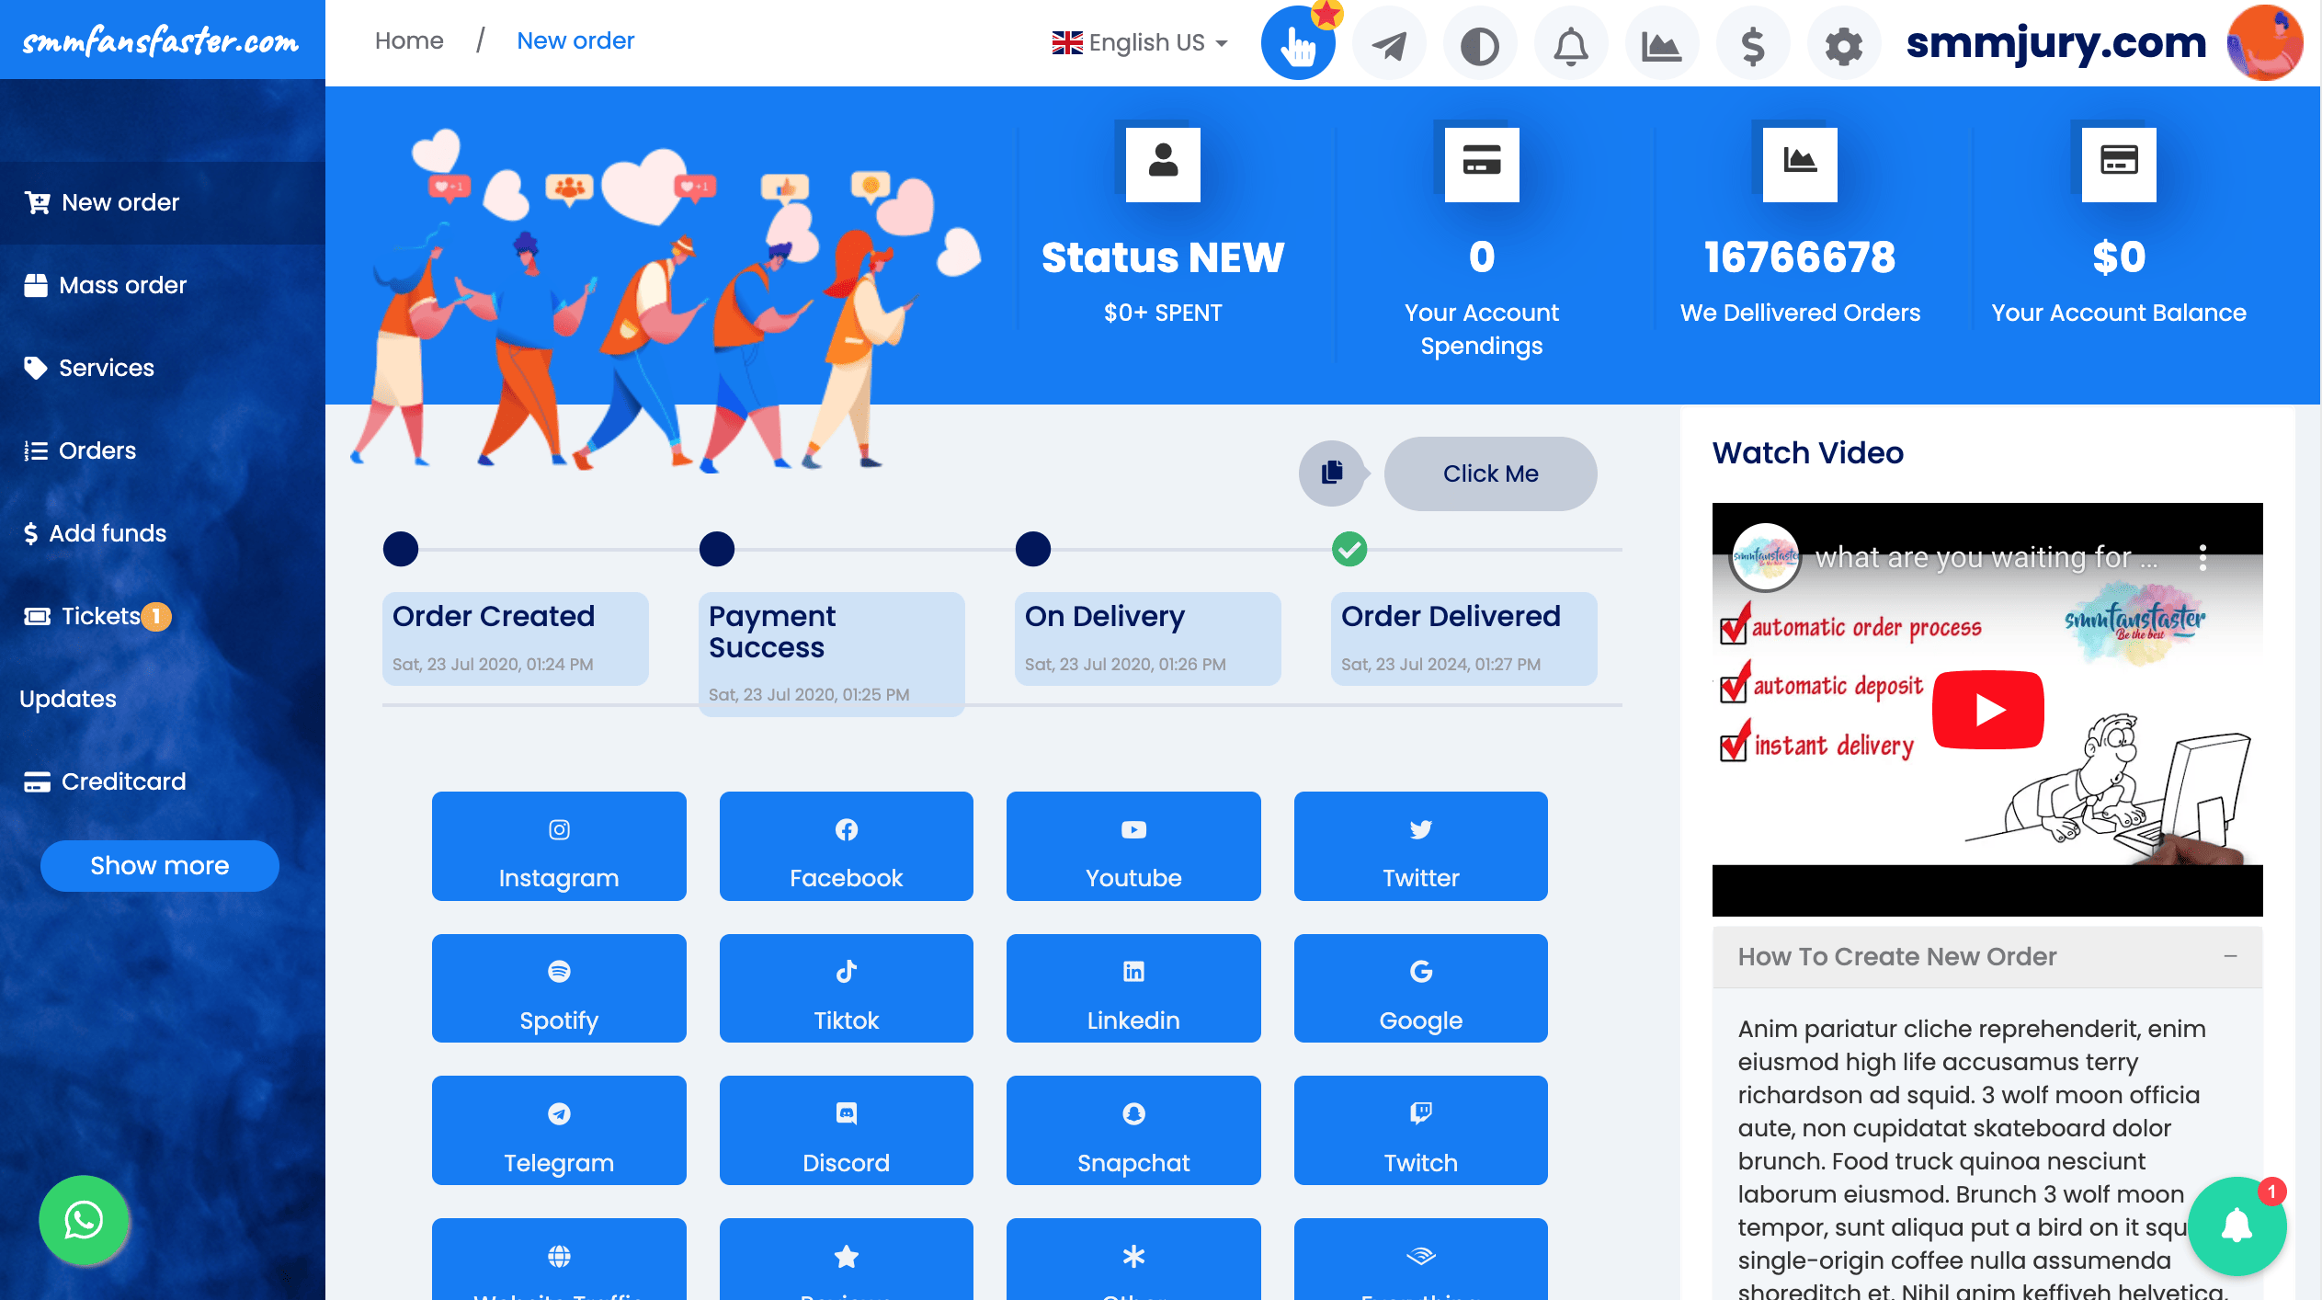Open the WhatsApp chat bubble
2322x1300 pixels.
(84, 1220)
